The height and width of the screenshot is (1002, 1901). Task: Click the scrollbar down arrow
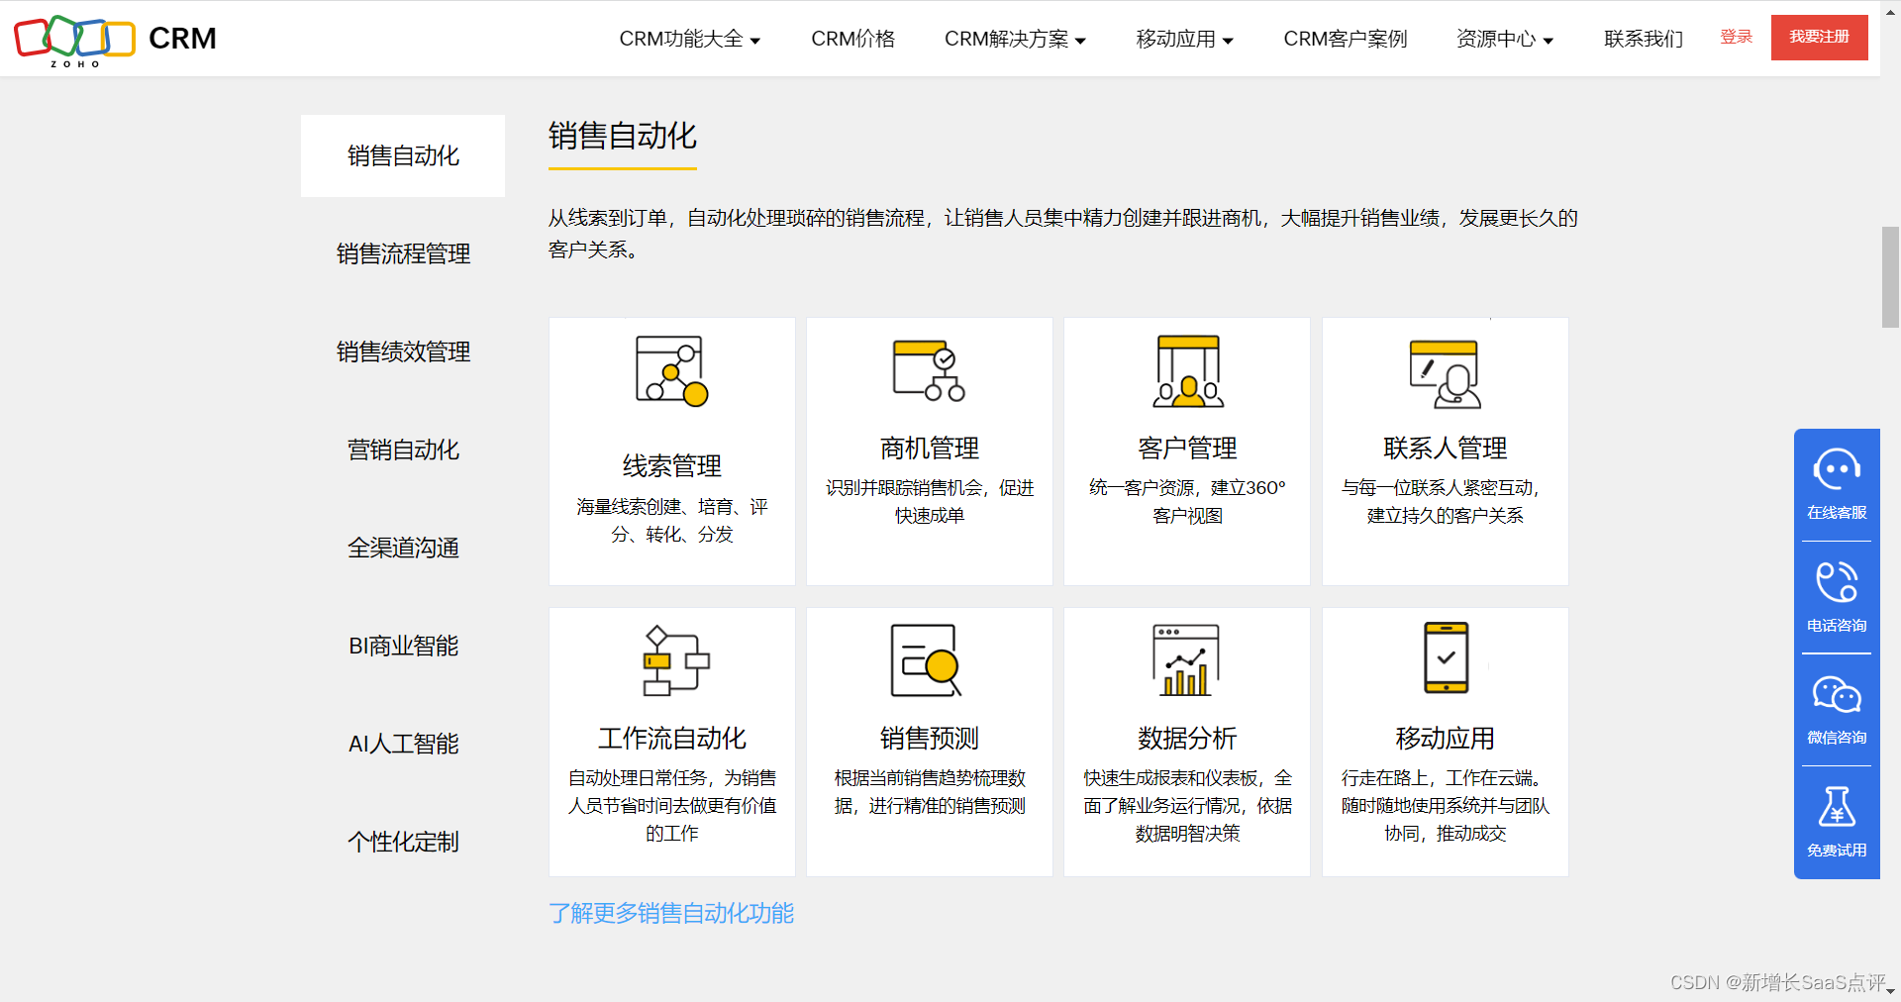point(1890,991)
